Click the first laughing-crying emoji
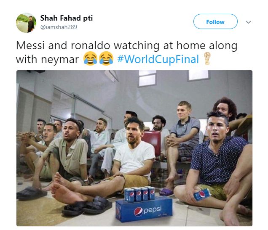This screenshot has height=230, width=268. pos(90,58)
